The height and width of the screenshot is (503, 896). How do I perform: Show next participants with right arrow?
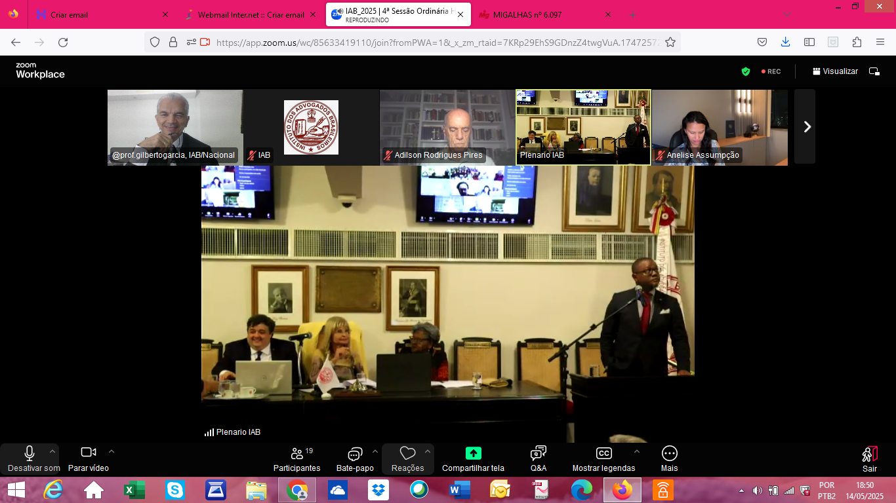pos(807,127)
